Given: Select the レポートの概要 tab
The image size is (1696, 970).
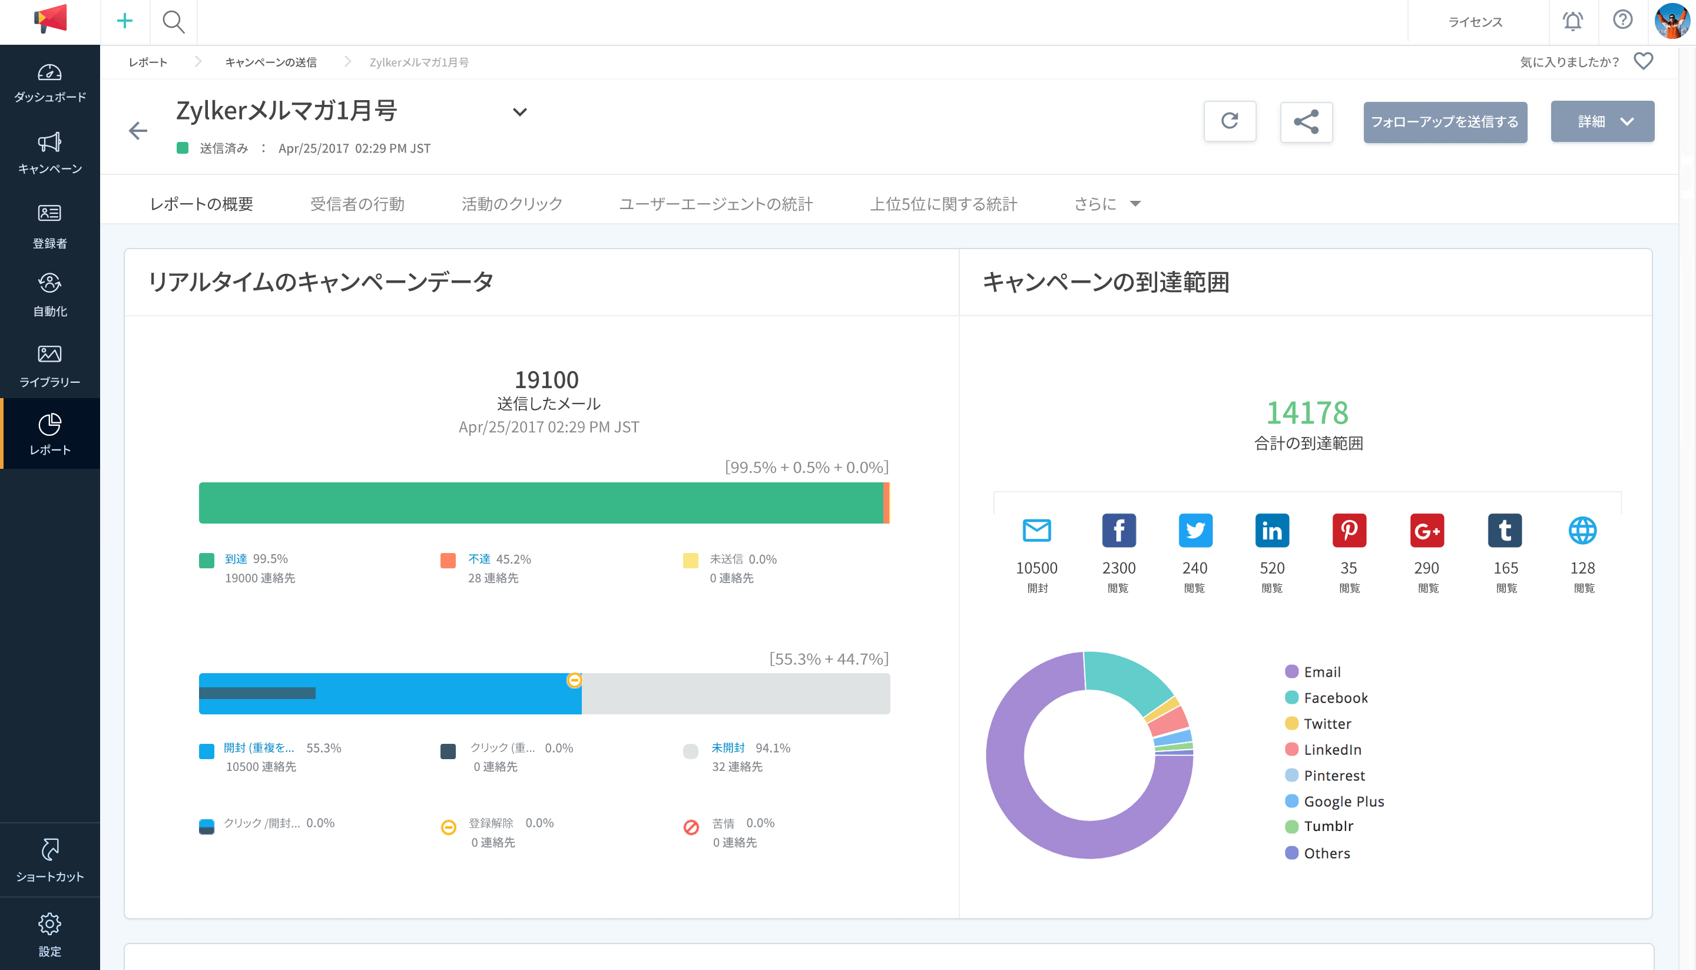Looking at the screenshot, I should click(x=201, y=204).
